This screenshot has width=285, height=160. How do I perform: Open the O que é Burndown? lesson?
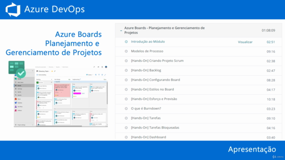[x=146, y=108]
